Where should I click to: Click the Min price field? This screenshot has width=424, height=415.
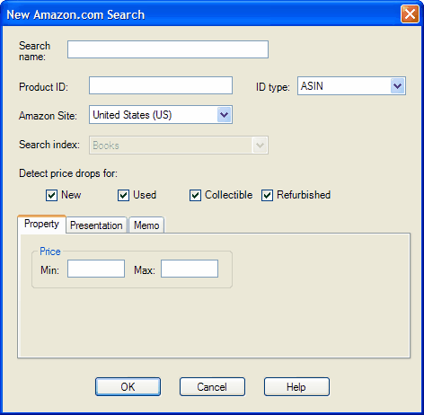pos(96,269)
